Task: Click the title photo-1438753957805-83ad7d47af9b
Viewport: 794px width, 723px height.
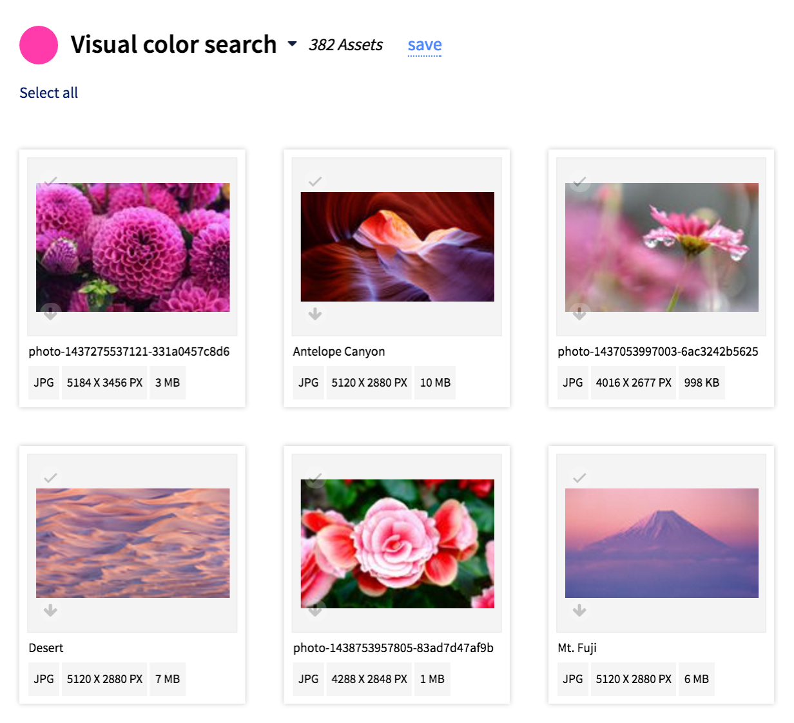Action: pos(393,648)
